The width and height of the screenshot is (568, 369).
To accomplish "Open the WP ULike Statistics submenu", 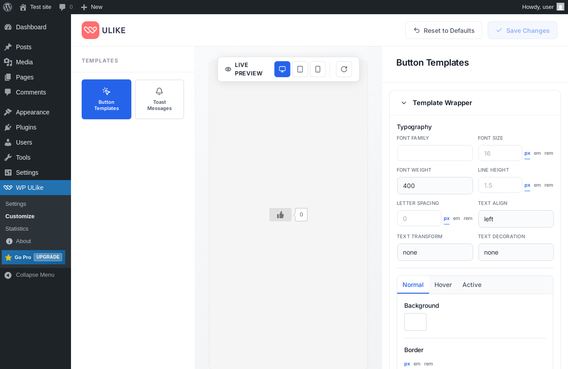I will [x=17, y=229].
